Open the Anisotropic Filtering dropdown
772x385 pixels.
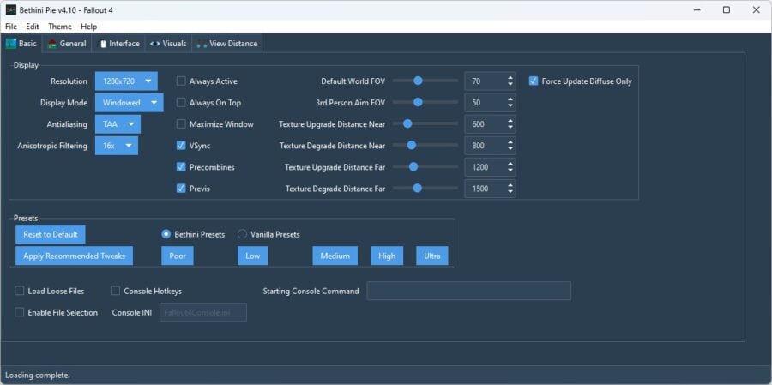point(117,146)
